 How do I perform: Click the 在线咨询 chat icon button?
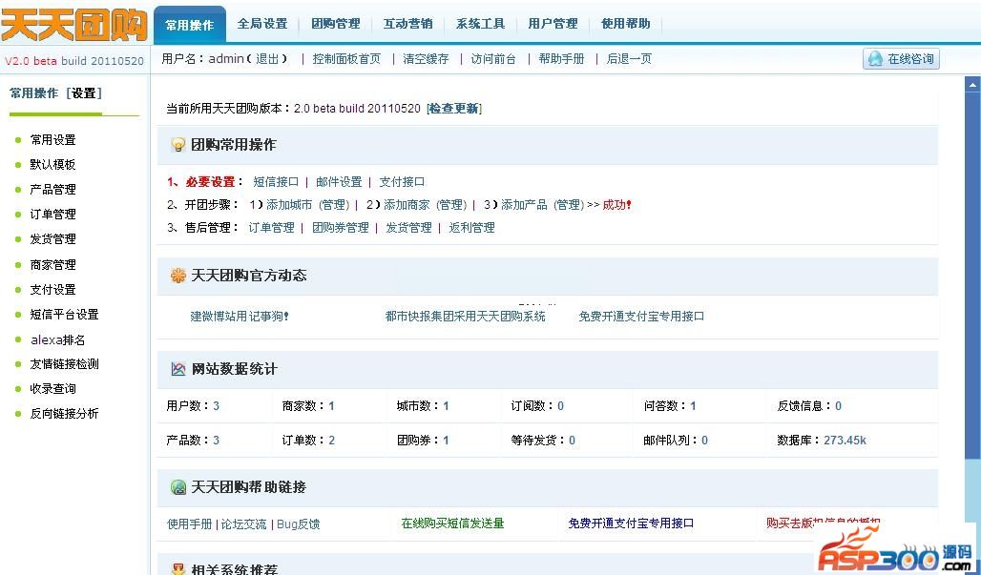tap(900, 59)
